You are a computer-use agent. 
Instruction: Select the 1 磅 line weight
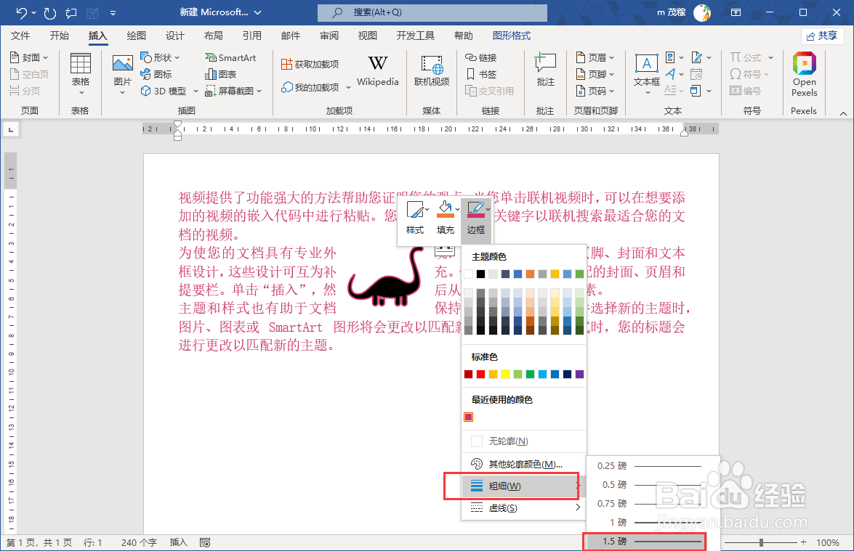(644, 522)
